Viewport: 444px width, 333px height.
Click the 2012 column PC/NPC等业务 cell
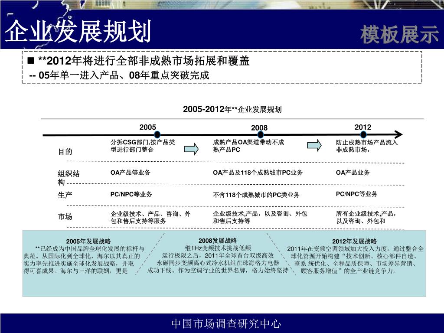pos(356,194)
